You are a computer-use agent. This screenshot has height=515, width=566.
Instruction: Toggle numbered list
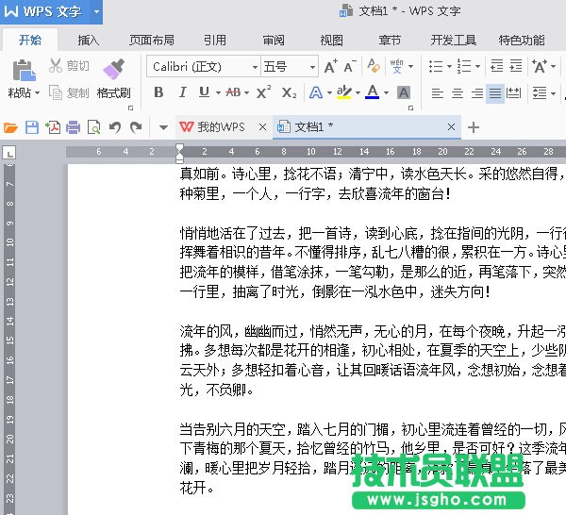pos(464,66)
